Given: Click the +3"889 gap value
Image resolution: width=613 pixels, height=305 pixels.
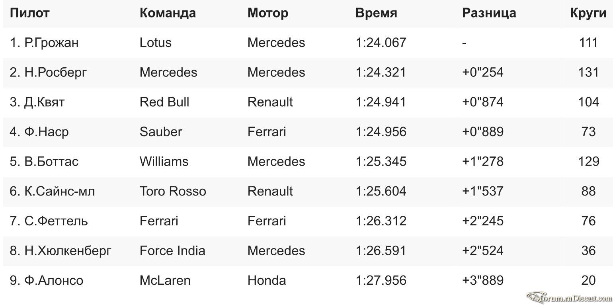Looking at the screenshot, I should [483, 280].
